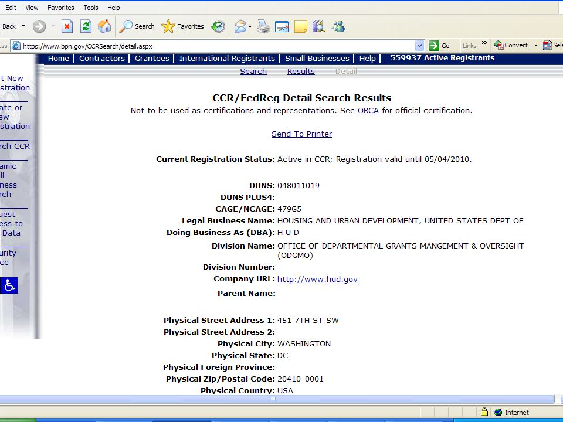Click the DUNS value 048011019
The width and height of the screenshot is (563, 422).
click(x=299, y=186)
